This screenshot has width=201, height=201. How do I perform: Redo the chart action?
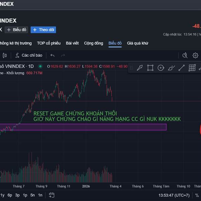coord(63,55)
